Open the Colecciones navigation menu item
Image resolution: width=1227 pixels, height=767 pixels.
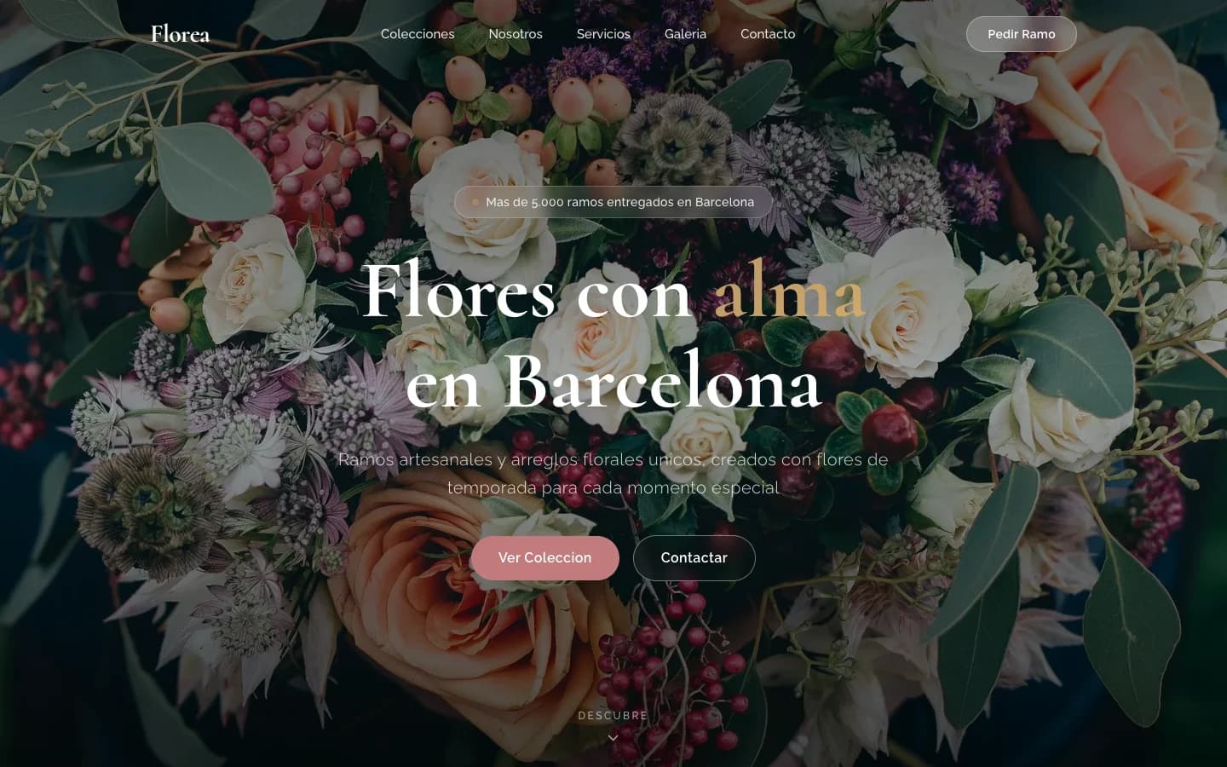click(418, 34)
